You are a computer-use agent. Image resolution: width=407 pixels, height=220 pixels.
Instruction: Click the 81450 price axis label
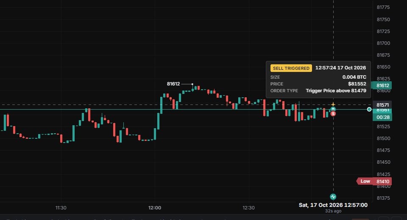coord(383,162)
